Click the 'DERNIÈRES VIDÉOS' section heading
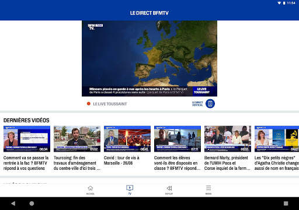Screen dimensions: 299x210 pos(26,120)
